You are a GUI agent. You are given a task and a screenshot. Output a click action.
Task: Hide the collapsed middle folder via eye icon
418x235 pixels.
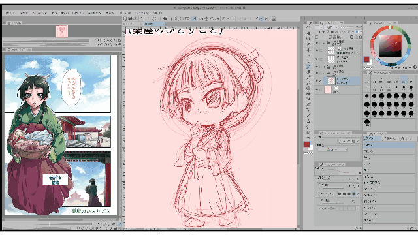317,67
